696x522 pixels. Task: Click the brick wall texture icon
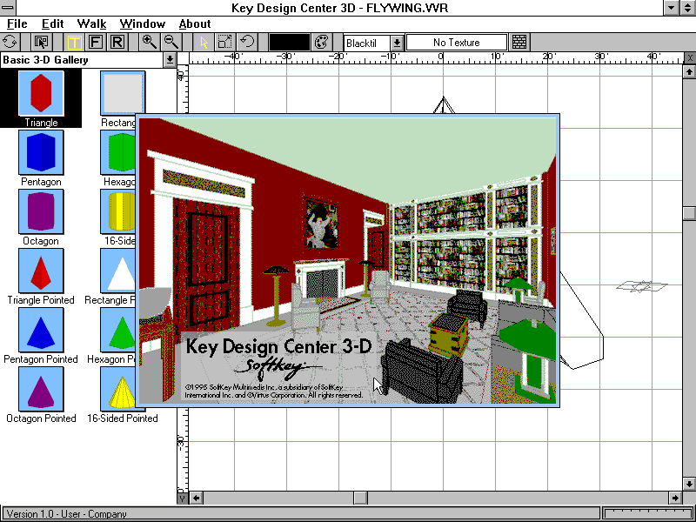(519, 42)
